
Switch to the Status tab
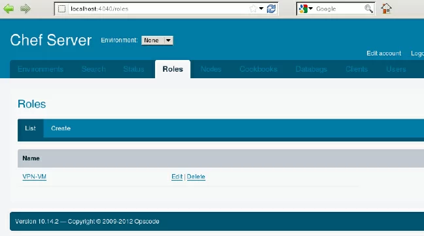[x=133, y=69]
